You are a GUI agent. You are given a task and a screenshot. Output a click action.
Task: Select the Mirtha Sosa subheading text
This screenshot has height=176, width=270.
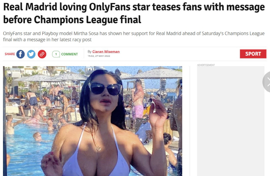[x=134, y=37]
